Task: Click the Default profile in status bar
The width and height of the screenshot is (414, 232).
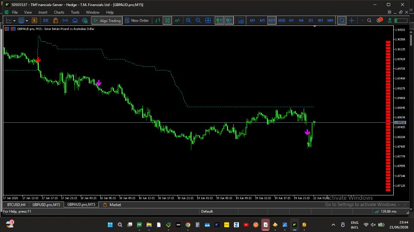Action: (x=207, y=211)
